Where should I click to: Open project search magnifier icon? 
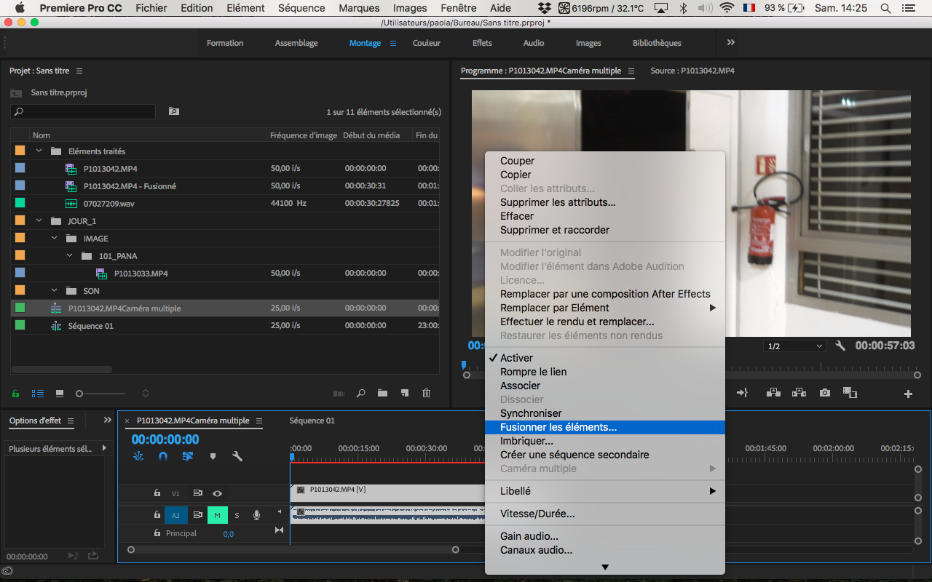point(360,394)
